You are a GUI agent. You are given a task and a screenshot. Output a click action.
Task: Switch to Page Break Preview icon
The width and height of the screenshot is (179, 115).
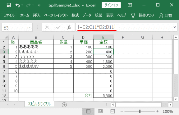pyautogui.click(x=112, y=111)
